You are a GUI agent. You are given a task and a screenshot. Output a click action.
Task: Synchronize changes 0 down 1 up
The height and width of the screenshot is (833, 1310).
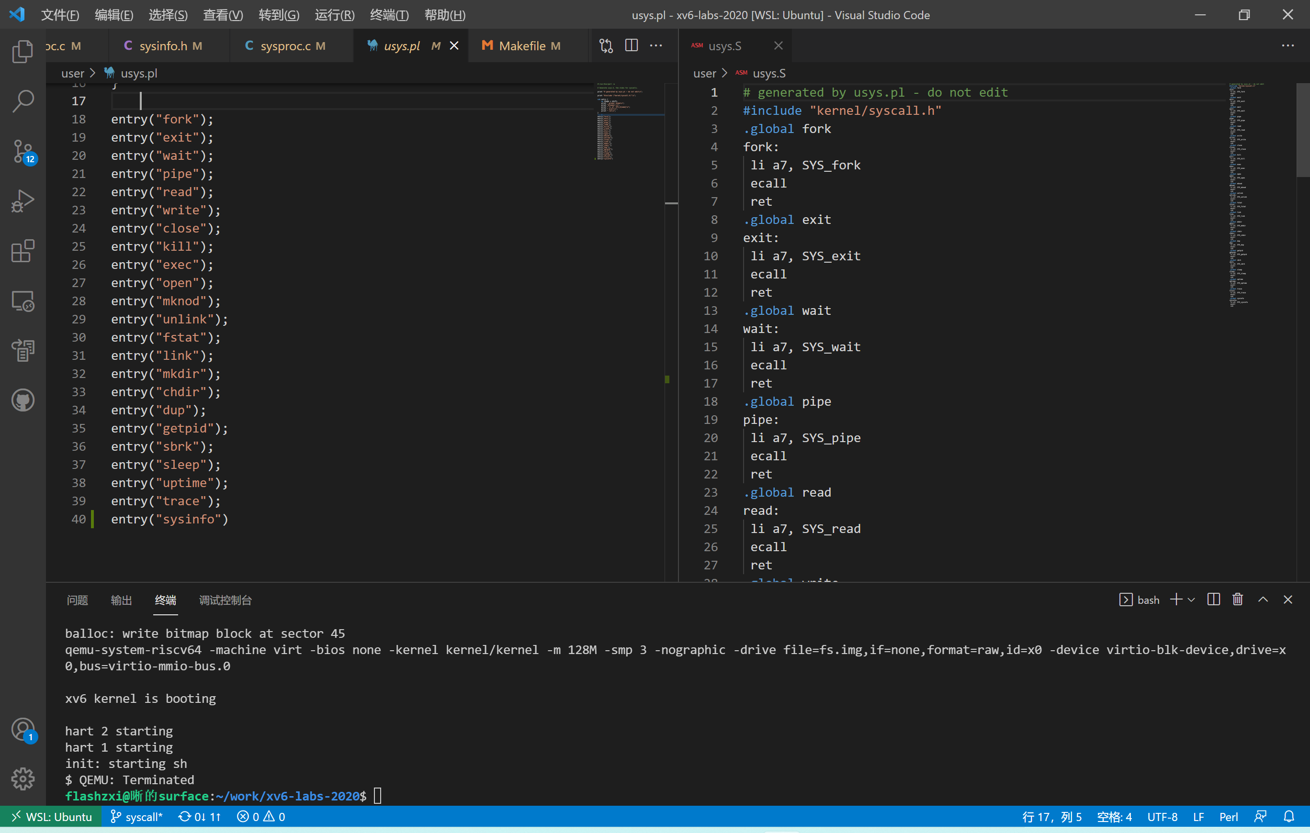[200, 817]
